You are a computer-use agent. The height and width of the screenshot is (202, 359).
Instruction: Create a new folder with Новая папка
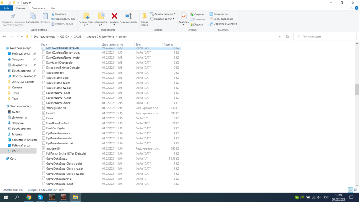point(145,19)
